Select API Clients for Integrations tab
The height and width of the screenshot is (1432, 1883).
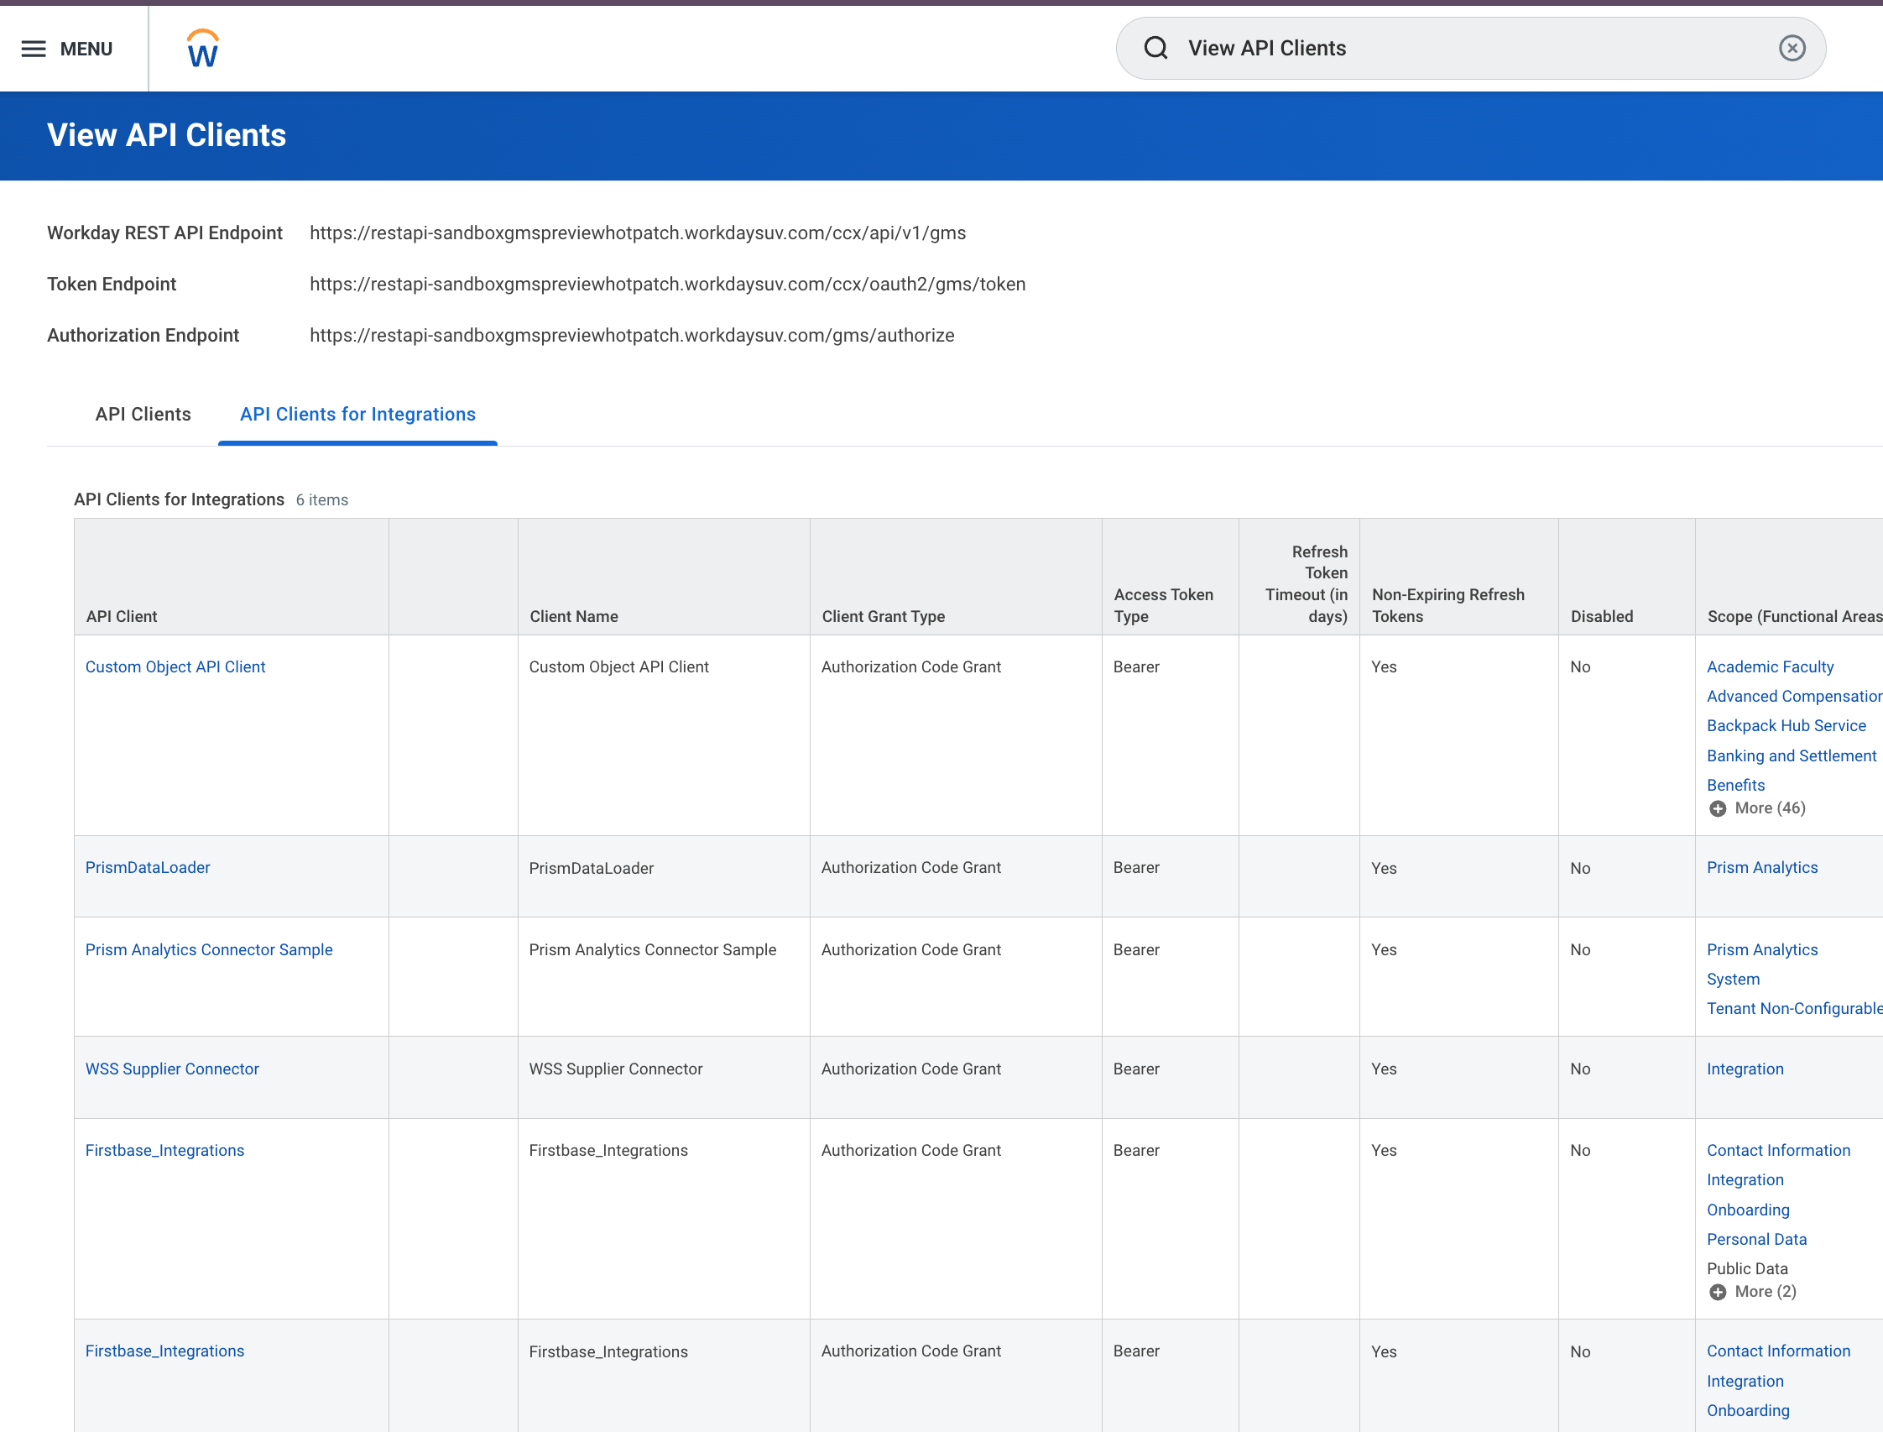(357, 415)
